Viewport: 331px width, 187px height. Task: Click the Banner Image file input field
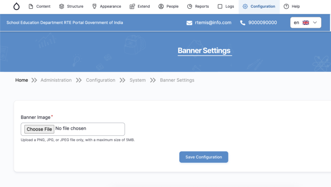73,129
